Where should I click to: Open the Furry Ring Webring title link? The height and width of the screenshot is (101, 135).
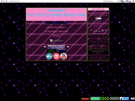98,29
